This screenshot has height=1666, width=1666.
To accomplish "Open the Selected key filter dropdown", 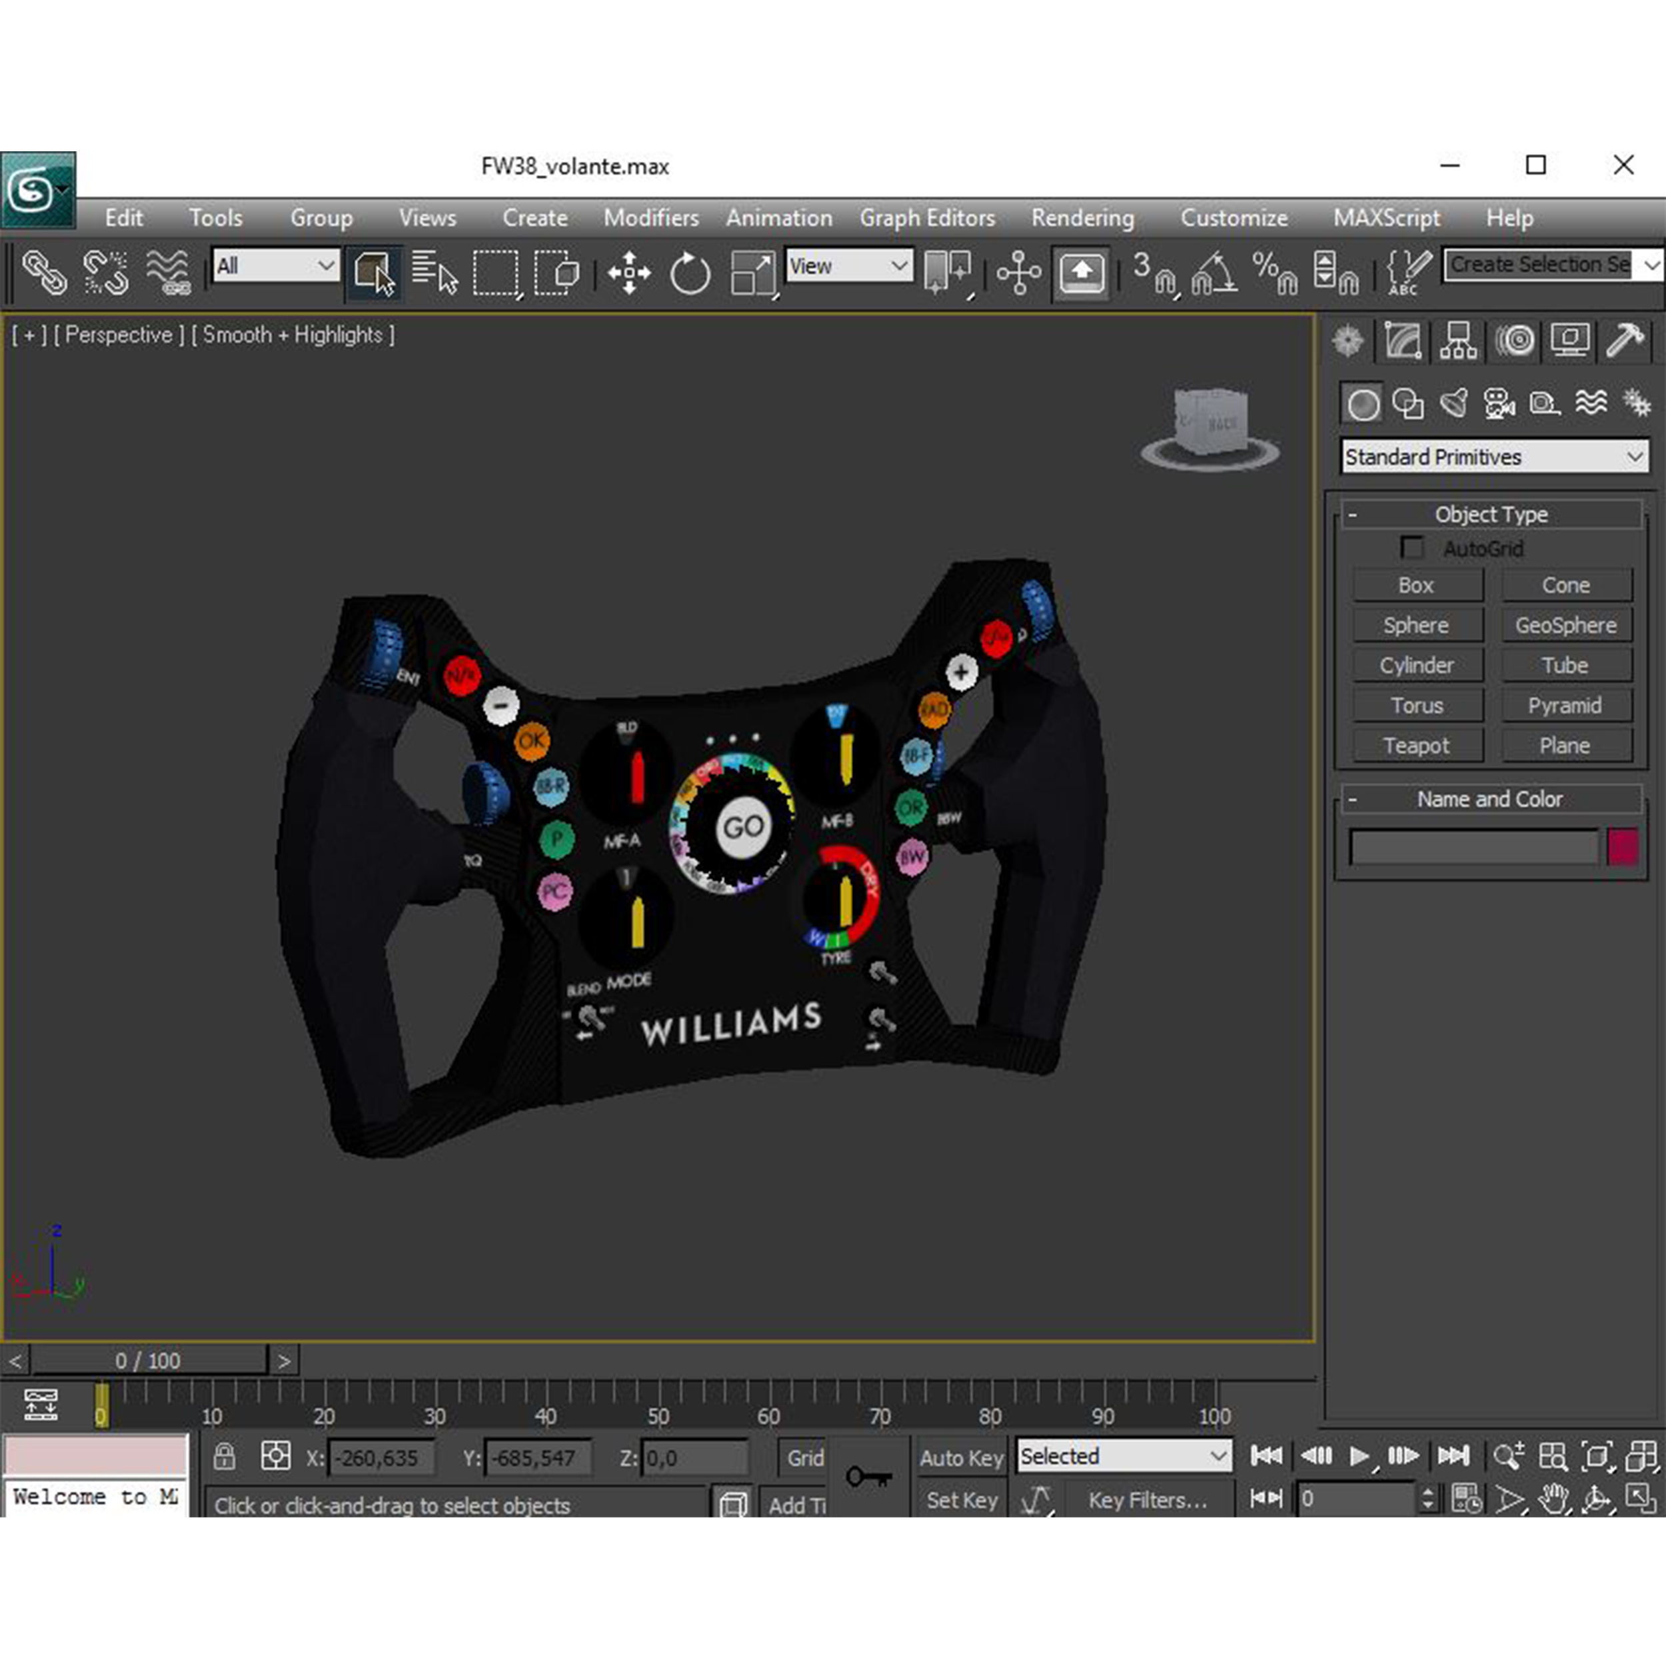I will 1124,1457.
